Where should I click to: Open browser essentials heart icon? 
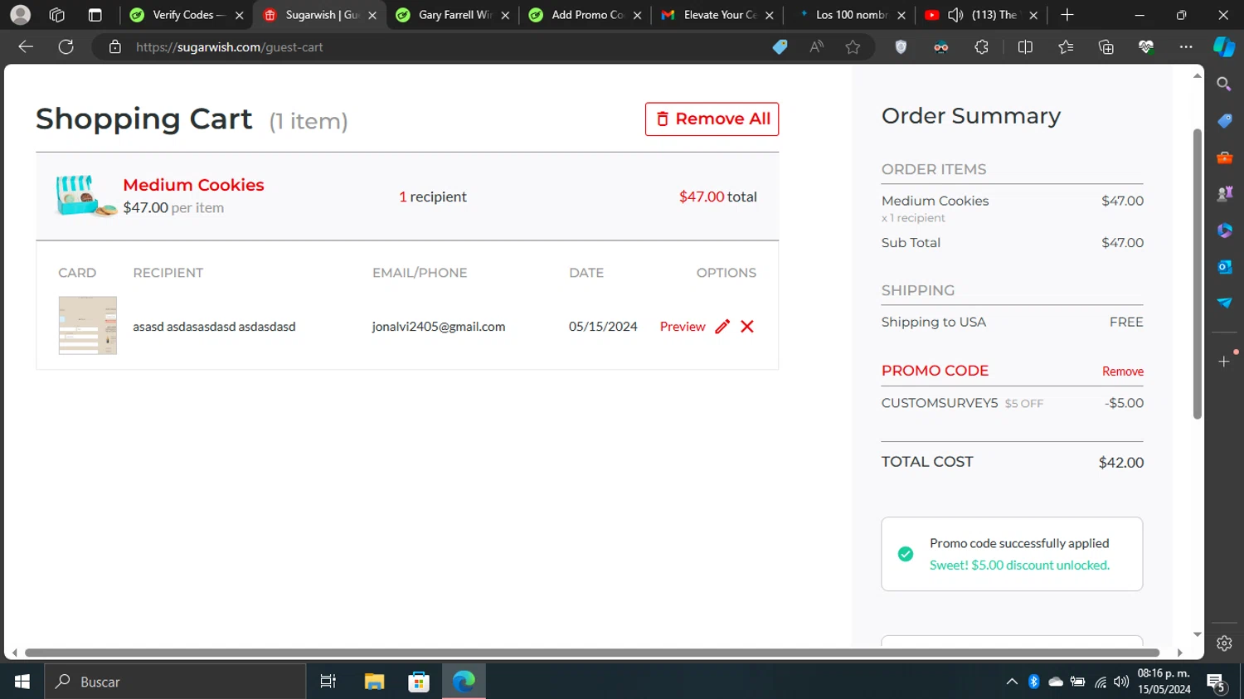coord(1146,47)
